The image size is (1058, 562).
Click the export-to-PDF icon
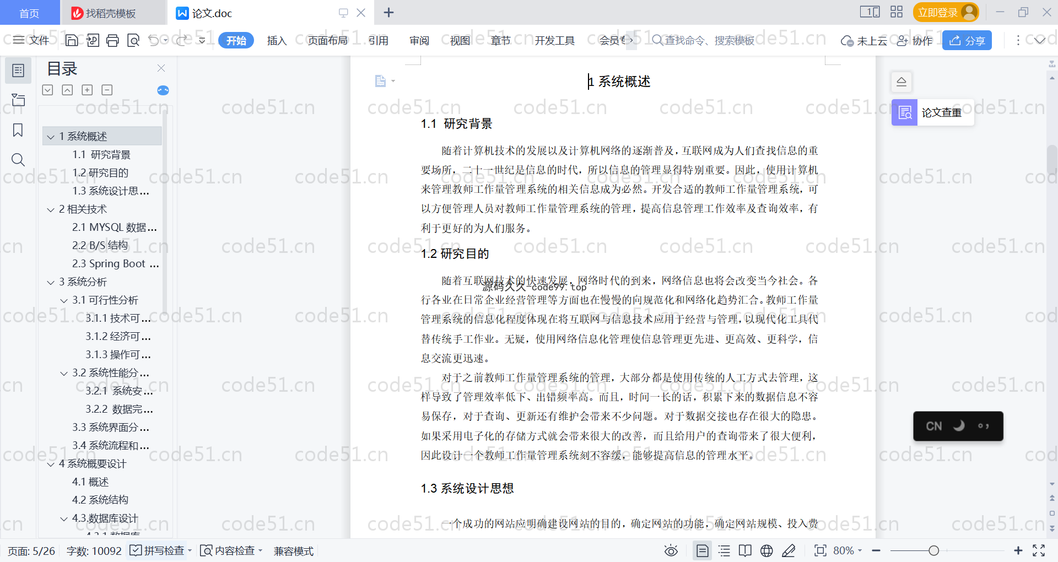[x=93, y=40]
